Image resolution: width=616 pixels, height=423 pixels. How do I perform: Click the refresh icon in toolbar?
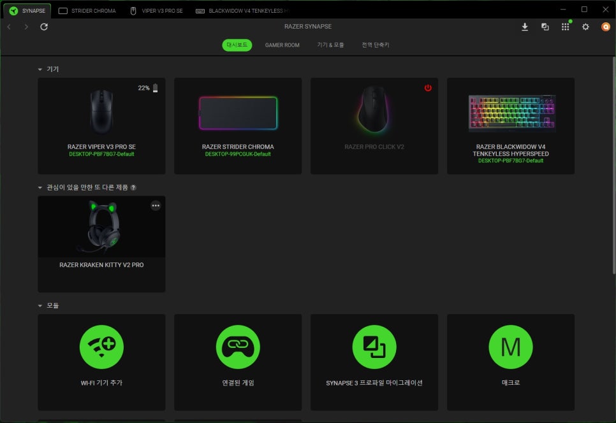pyautogui.click(x=44, y=27)
